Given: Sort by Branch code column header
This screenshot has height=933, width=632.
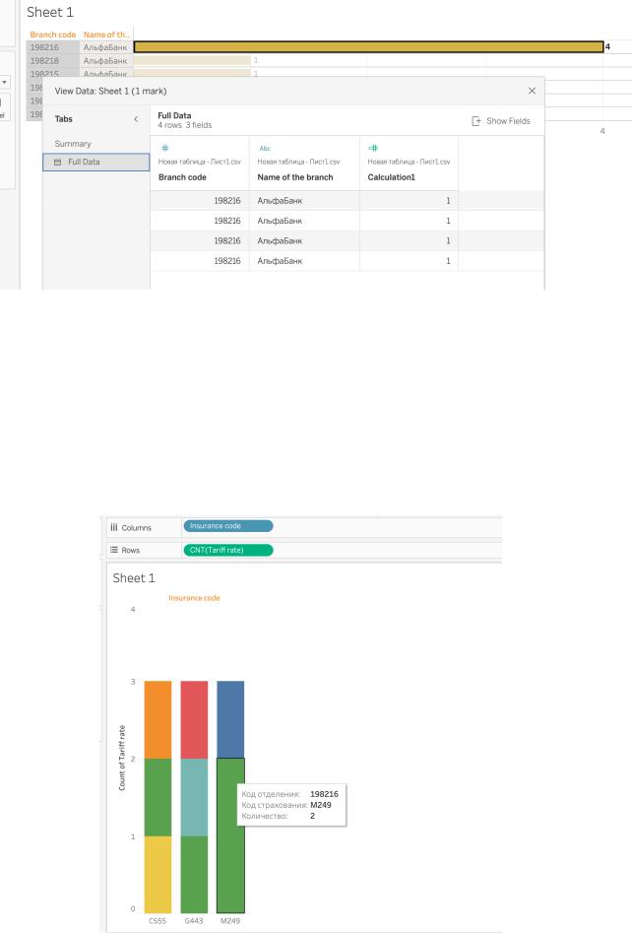Looking at the screenshot, I should (182, 177).
